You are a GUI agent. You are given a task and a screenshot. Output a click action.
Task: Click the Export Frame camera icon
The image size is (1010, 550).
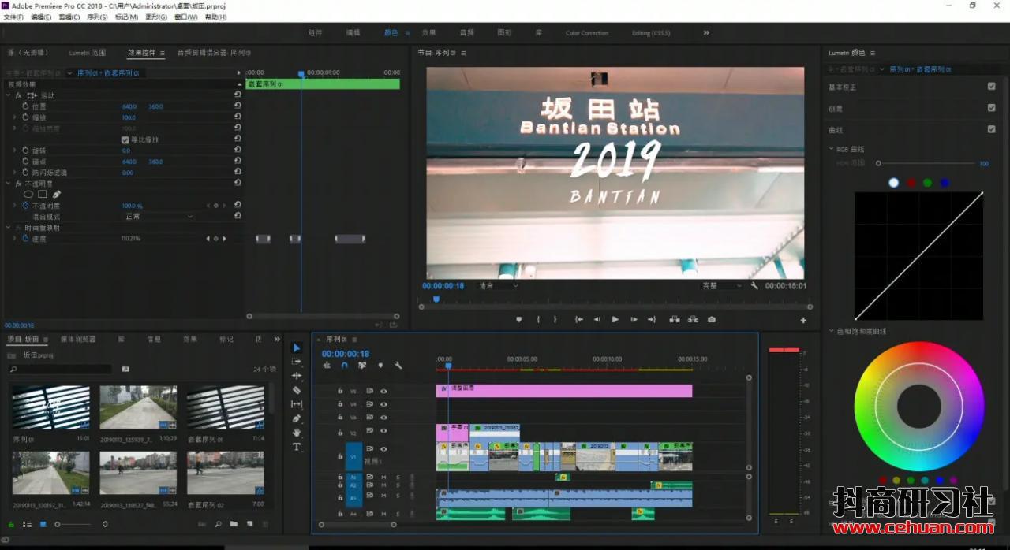(712, 319)
